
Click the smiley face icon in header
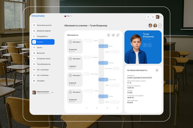pos(153,17)
